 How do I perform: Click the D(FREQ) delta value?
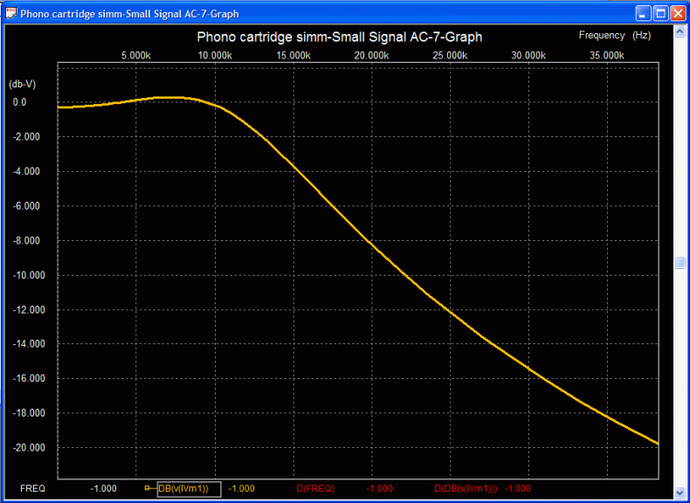pos(379,488)
